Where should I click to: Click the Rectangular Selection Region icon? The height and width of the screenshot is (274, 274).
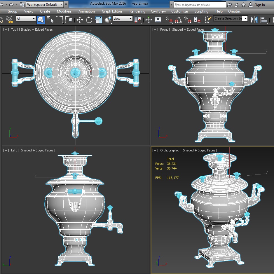[60, 20]
